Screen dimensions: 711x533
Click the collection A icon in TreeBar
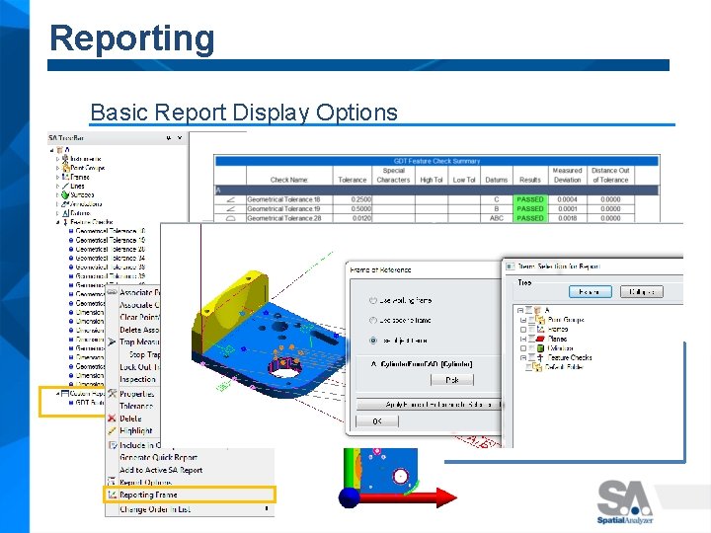click(59, 149)
